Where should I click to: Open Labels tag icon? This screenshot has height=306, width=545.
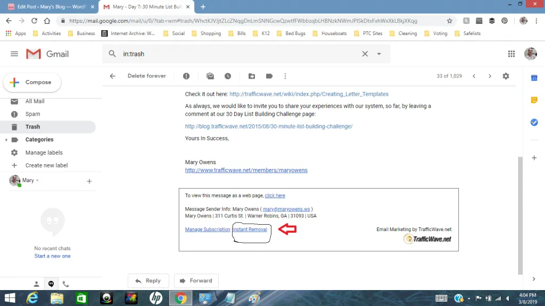coord(269,76)
